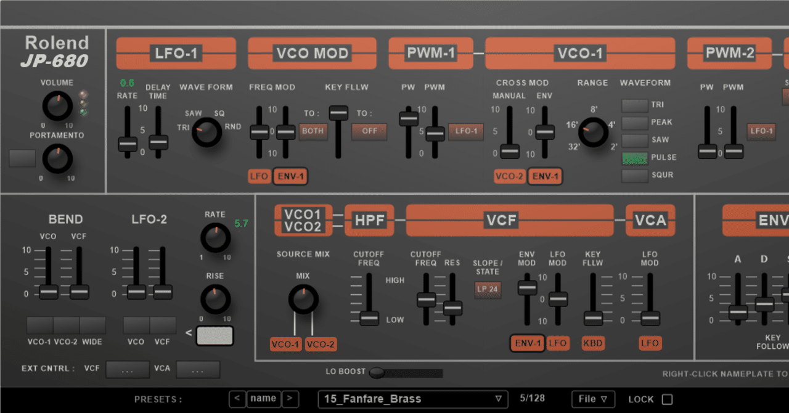789x413 pixels.
Task: Click the VCF RES slider
Action: click(x=452, y=299)
